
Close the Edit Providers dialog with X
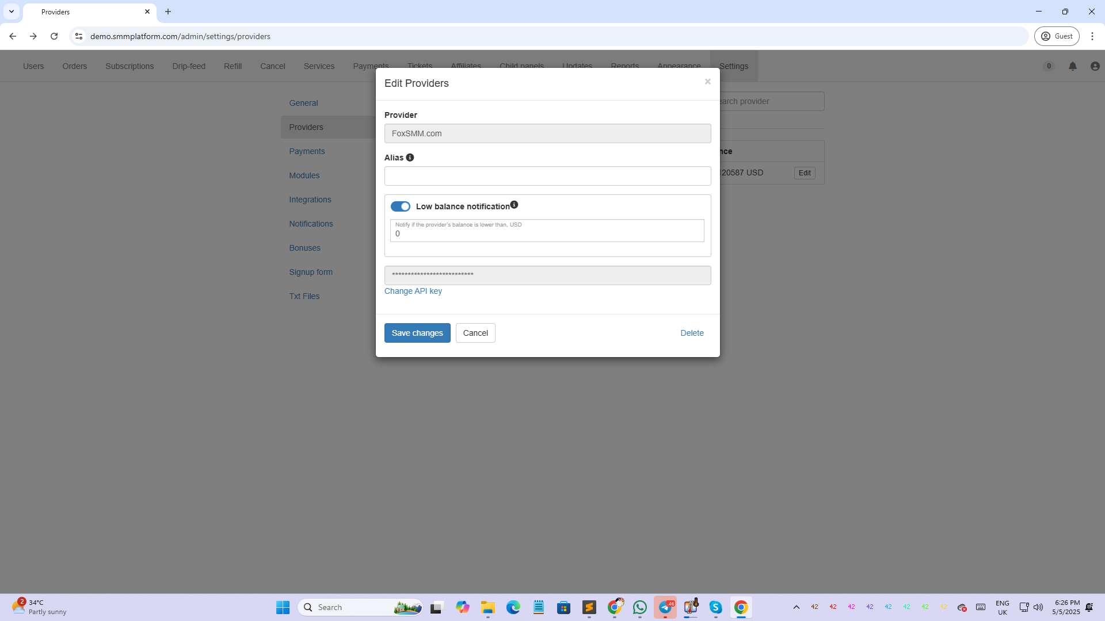click(x=707, y=82)
